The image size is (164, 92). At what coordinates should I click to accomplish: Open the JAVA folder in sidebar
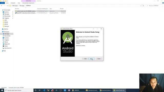[5, 20]
